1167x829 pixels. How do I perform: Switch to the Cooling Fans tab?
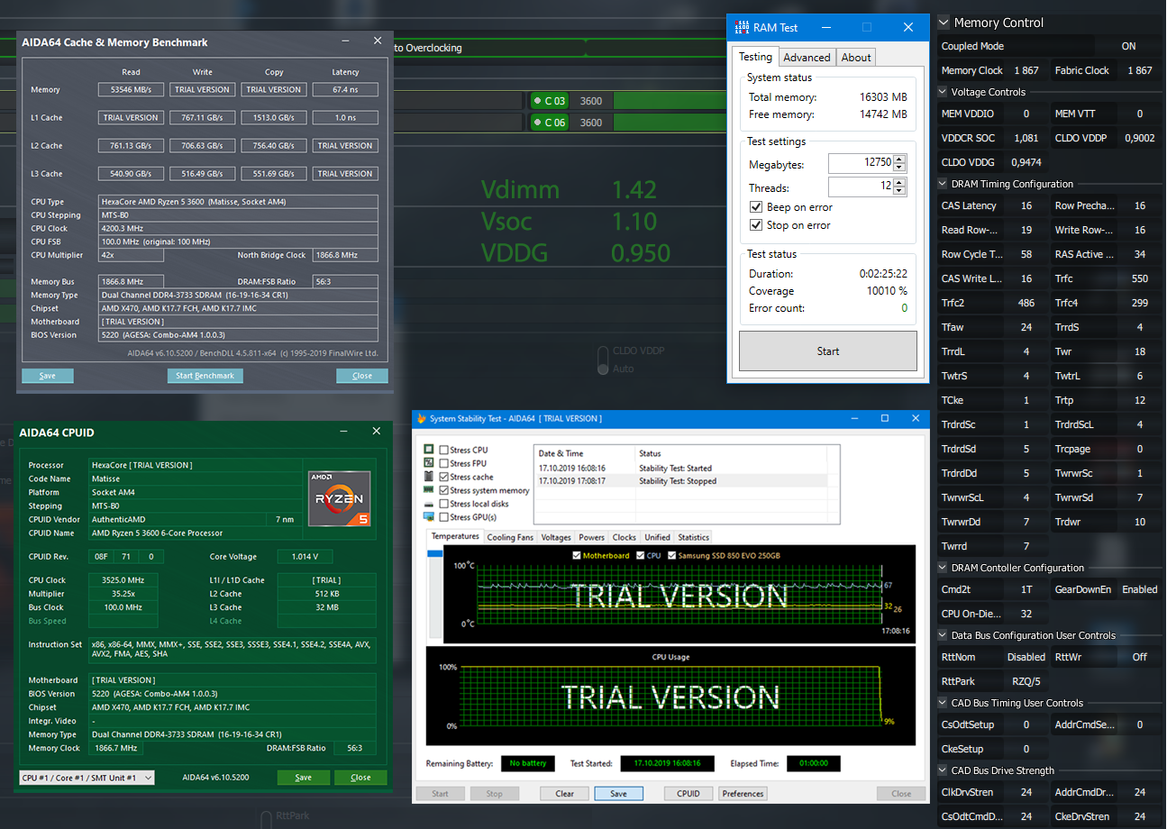(510, 537)
